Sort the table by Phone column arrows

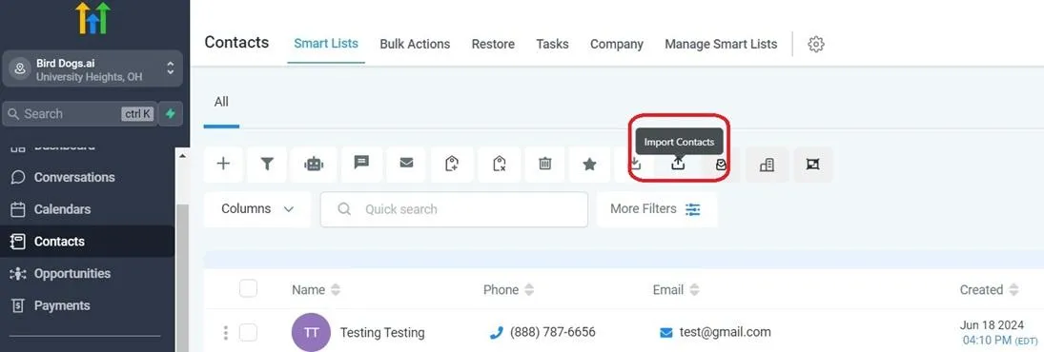[528, 289]
